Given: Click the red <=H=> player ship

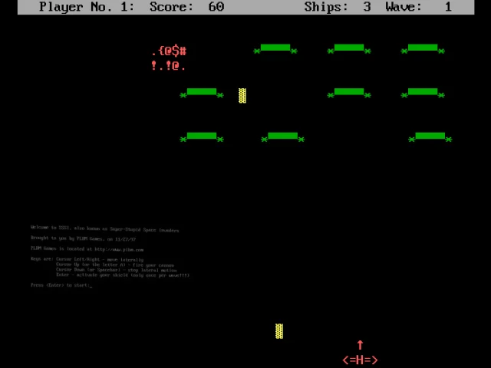Looking at the screenshot, I should pyautogui.click(x=360, y=360).
